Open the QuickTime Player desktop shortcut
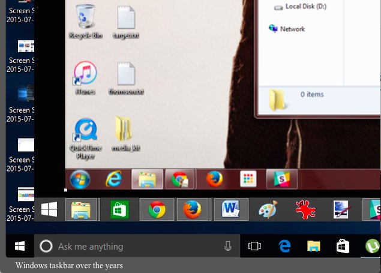This screenshot has width=381, height=273. (x=85, y=139)
